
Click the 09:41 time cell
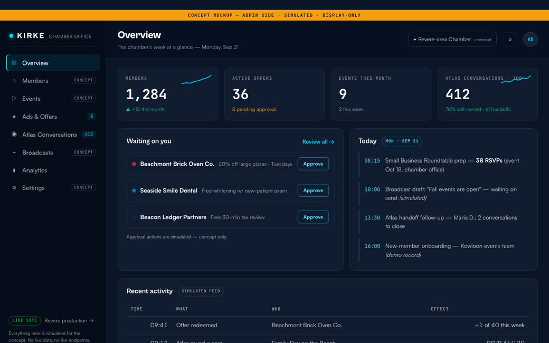158,325
